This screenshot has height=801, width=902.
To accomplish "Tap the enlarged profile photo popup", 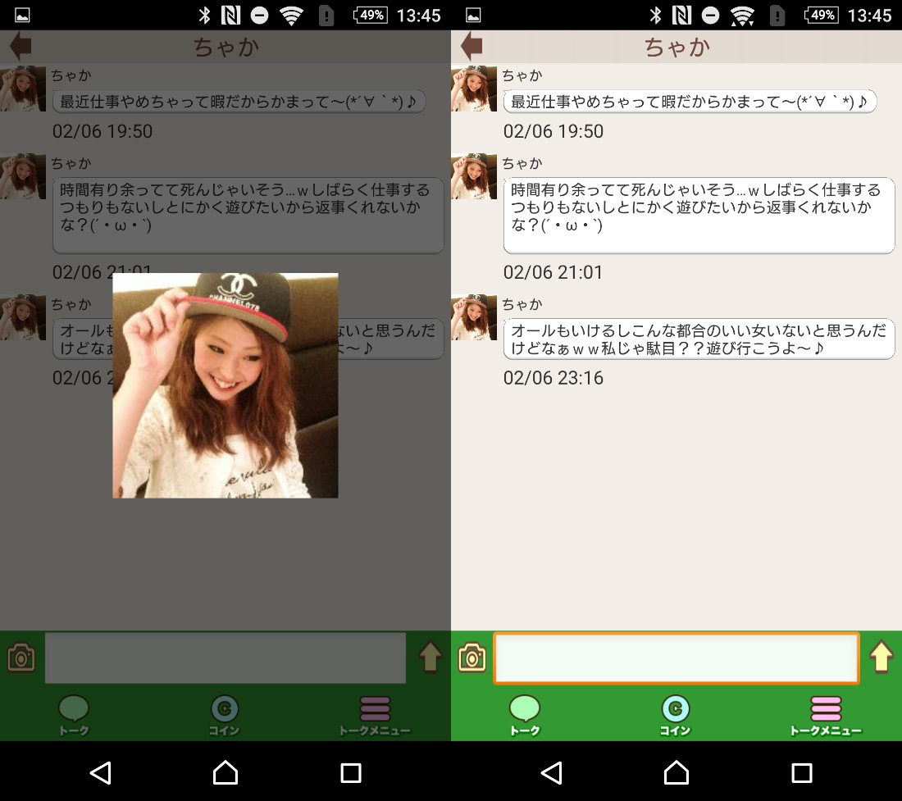I will coord(225,385).
